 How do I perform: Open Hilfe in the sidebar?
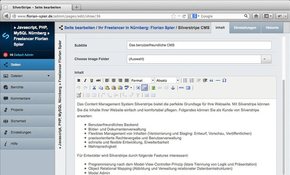(x=28, y=144)
